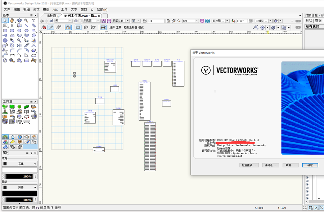Select the Regular Polygon hexagon tool
Image resolution: width=324 pixels, height=212 pixels.
pyautogui.click(x=34, y=36)
